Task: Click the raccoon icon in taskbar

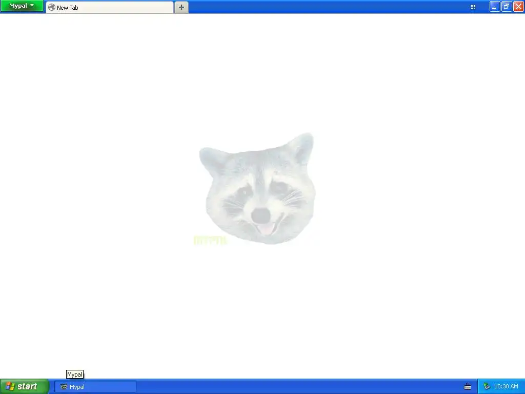Action: click(x=64, y=387)
